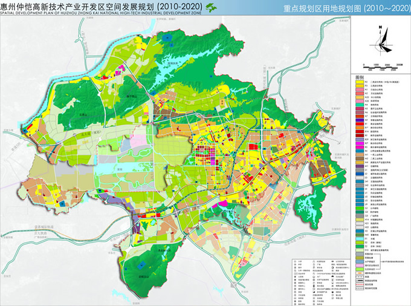The height and width of the screenshot is (306, 411).
Task: Select the Chinese main title text at top left
Action: coord(102,6)
